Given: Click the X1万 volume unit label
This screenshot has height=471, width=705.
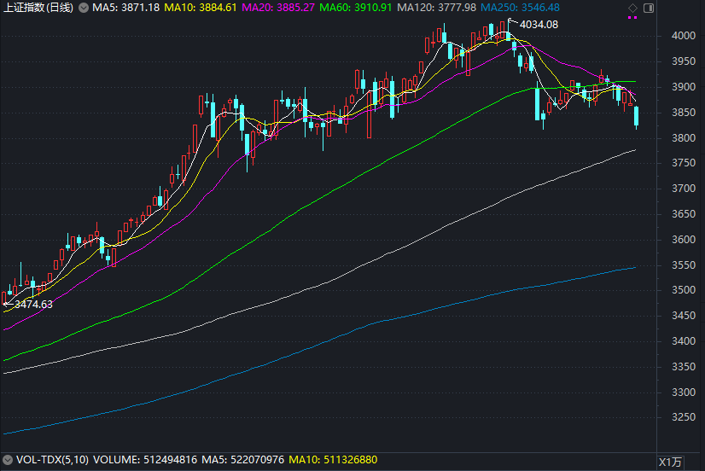Looking at the screenshot, I should (671, 462).
